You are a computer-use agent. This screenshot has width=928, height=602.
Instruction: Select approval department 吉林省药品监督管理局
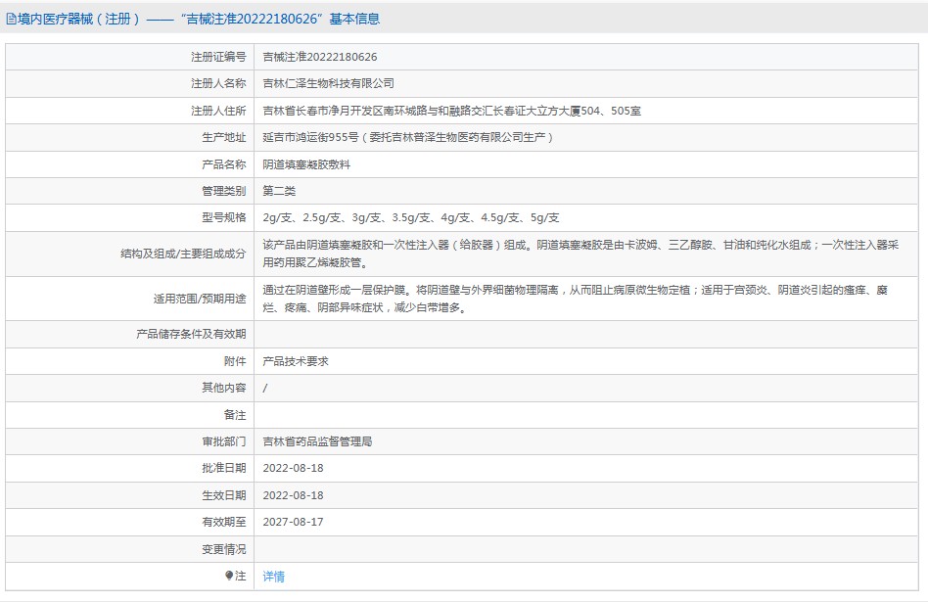coord(317,441)
